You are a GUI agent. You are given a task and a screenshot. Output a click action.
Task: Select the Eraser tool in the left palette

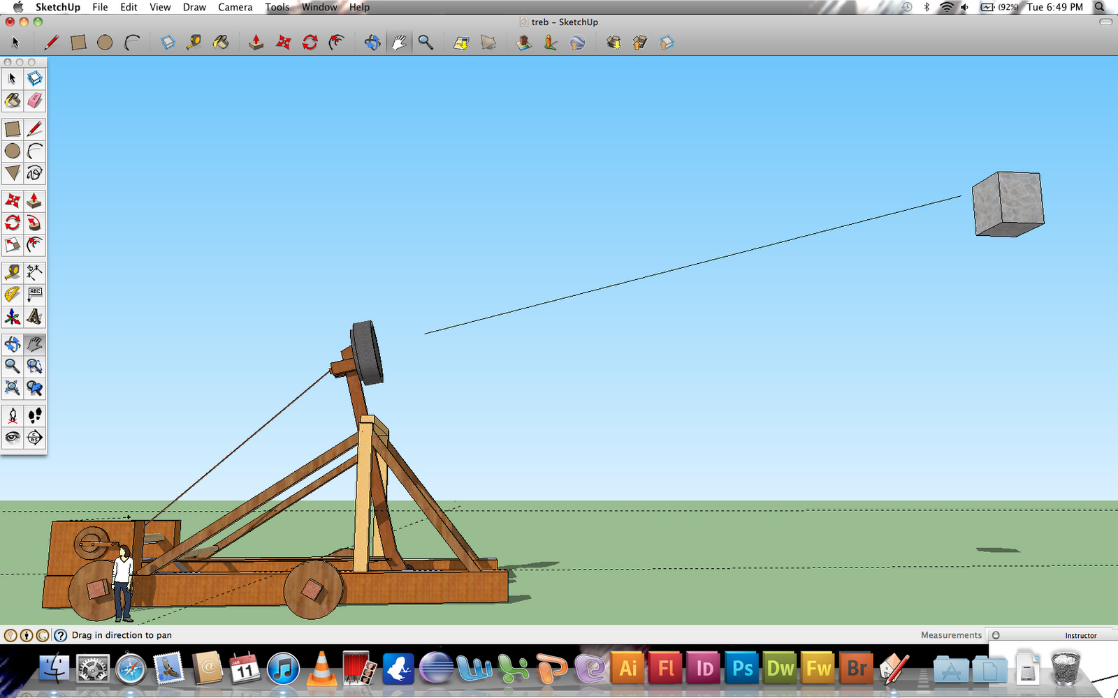click(x=34, y=101)
